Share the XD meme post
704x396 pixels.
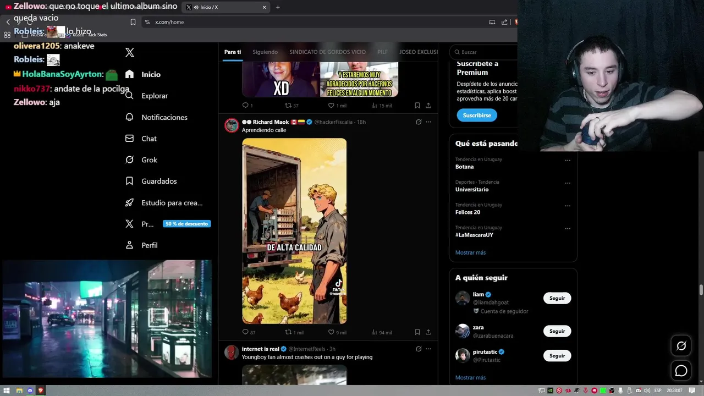click(428, 106)
